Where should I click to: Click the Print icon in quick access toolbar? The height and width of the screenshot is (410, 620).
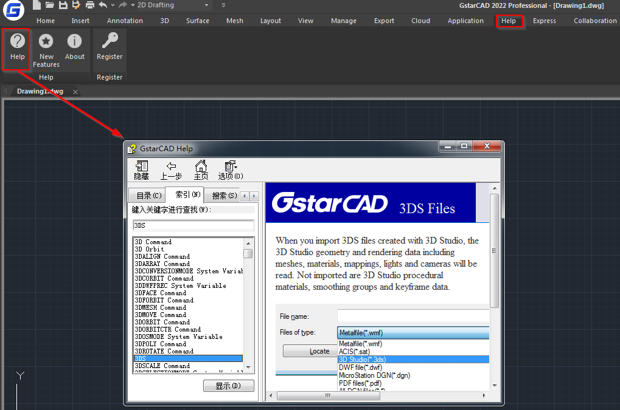[x=89, y=5]
